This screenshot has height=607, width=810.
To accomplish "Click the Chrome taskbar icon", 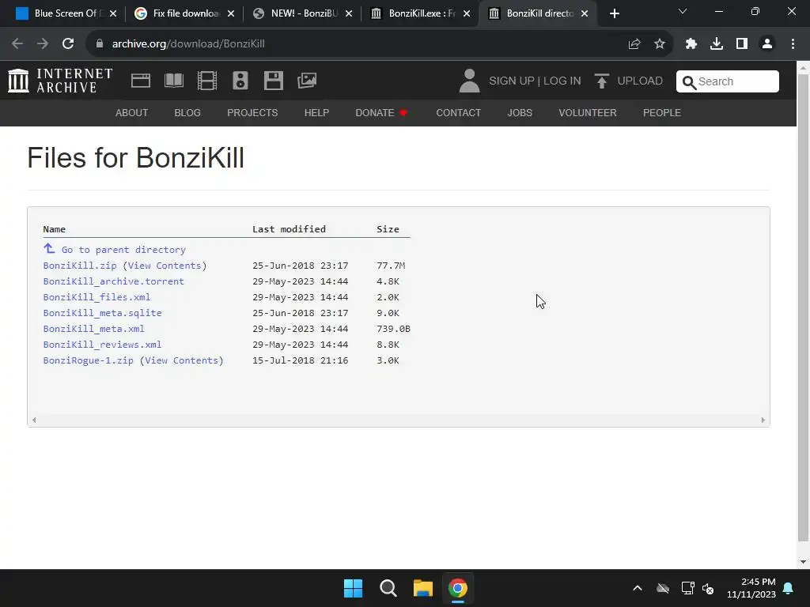I will pos(458,588).
